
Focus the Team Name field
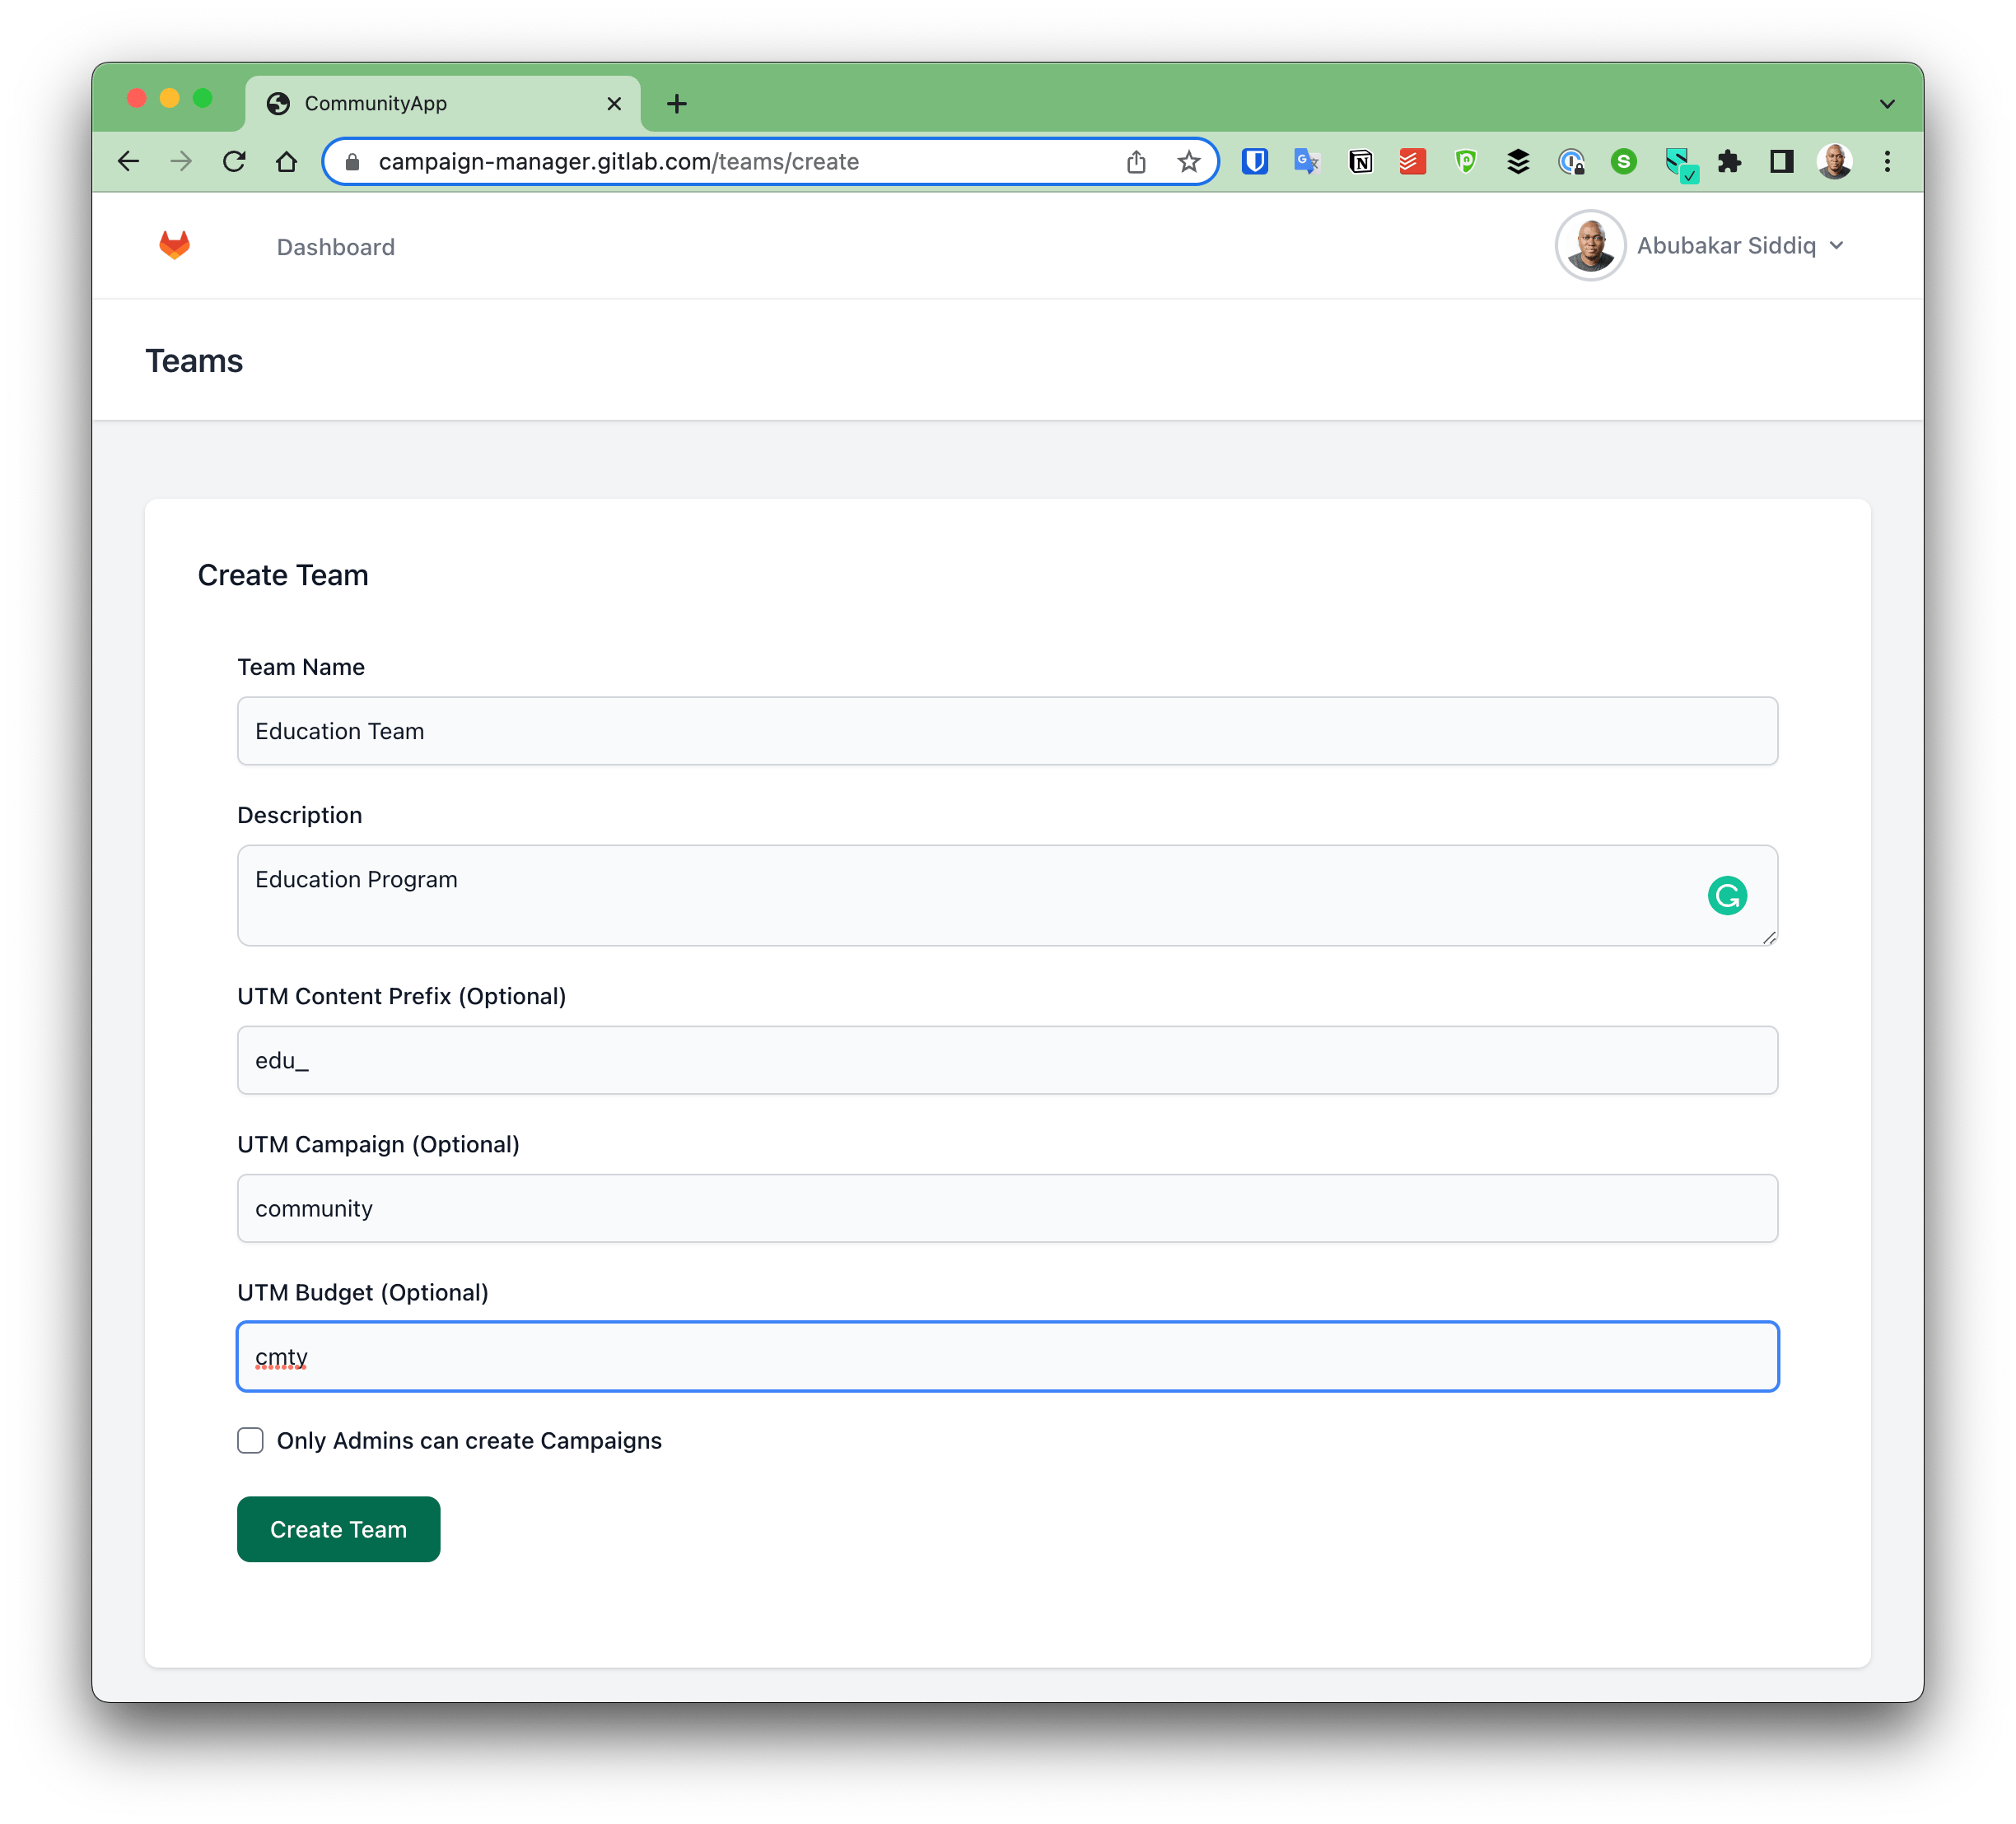1007,731
